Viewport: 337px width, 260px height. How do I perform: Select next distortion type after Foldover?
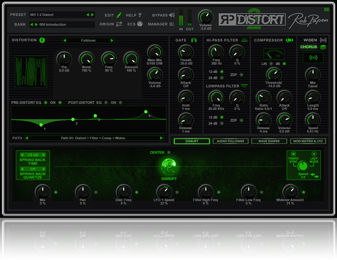point(112,40)
